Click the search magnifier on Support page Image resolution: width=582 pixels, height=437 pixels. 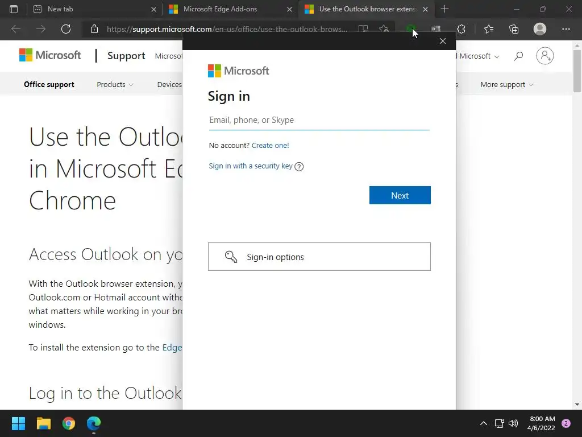pos(518,56)
